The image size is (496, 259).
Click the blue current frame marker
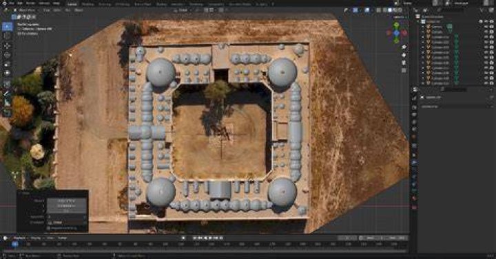tap(15, 244)
